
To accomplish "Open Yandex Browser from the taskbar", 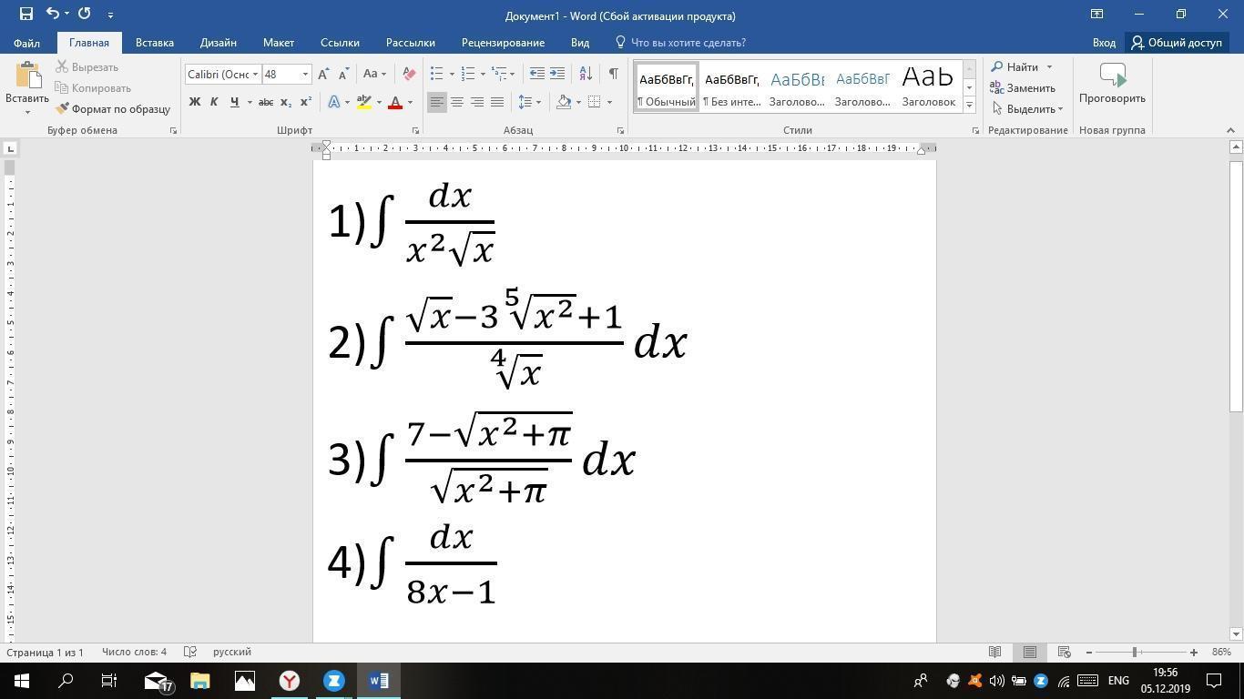I will pos(290,681).
